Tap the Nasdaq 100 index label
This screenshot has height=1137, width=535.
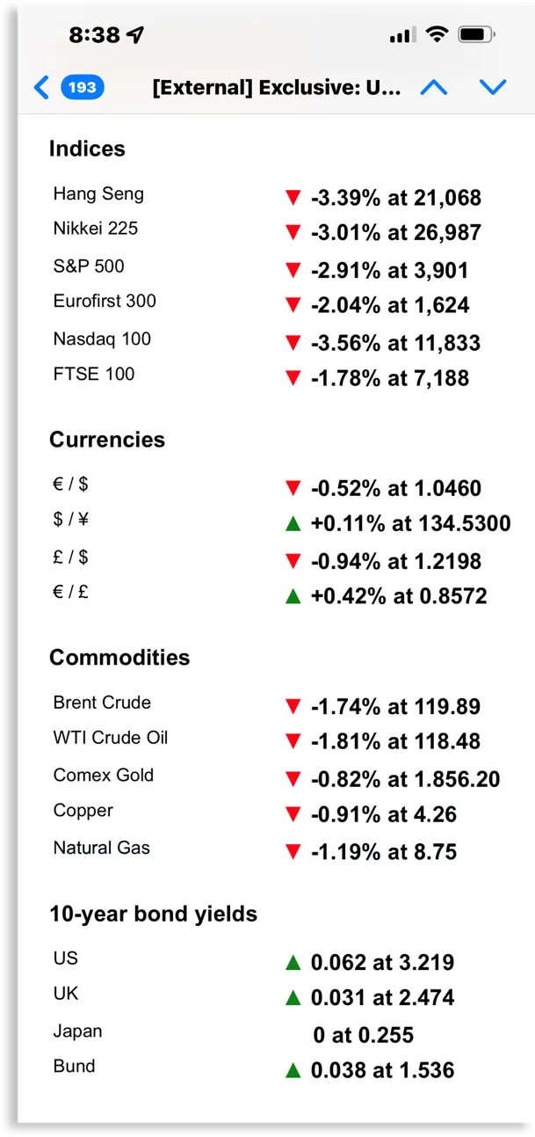tap(102, 339)
